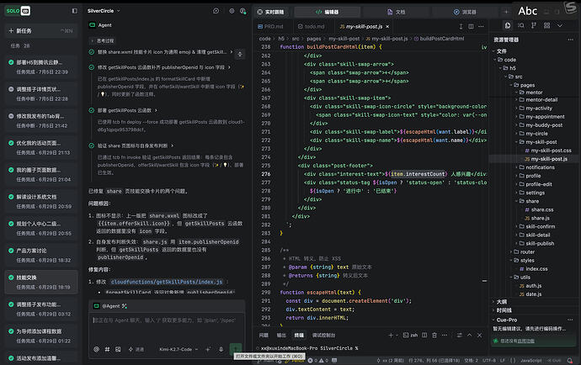Switch to 实时跟随 tab
The image size is (581, 365).
pos(271,12)
